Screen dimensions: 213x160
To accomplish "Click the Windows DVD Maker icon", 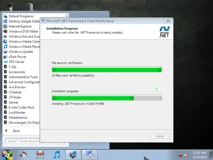I will [5, 31].
